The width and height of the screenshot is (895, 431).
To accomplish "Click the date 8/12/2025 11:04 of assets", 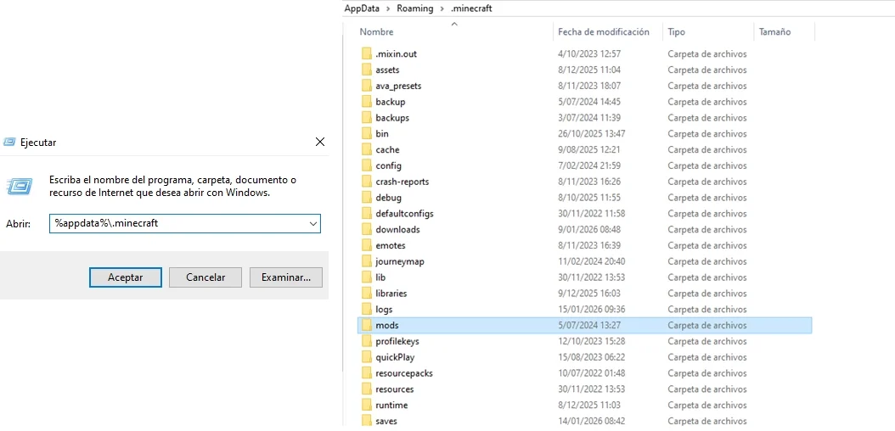I will pyautogui.click(x=589, y=70).
